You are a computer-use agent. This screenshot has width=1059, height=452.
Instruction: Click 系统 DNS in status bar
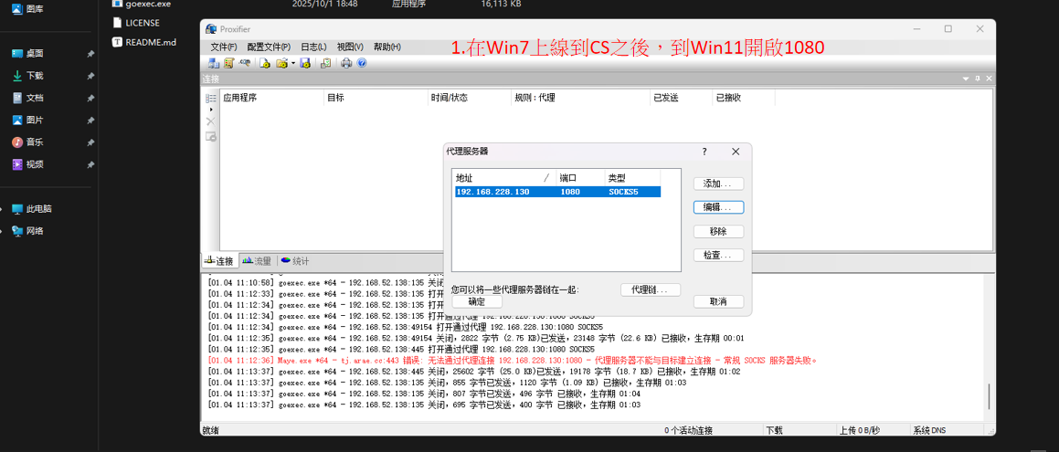click(x=931, y=430)
